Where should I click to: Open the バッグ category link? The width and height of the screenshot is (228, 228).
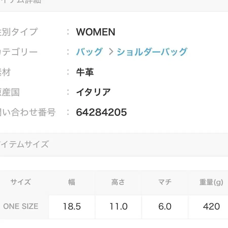[x=89, y=52]
